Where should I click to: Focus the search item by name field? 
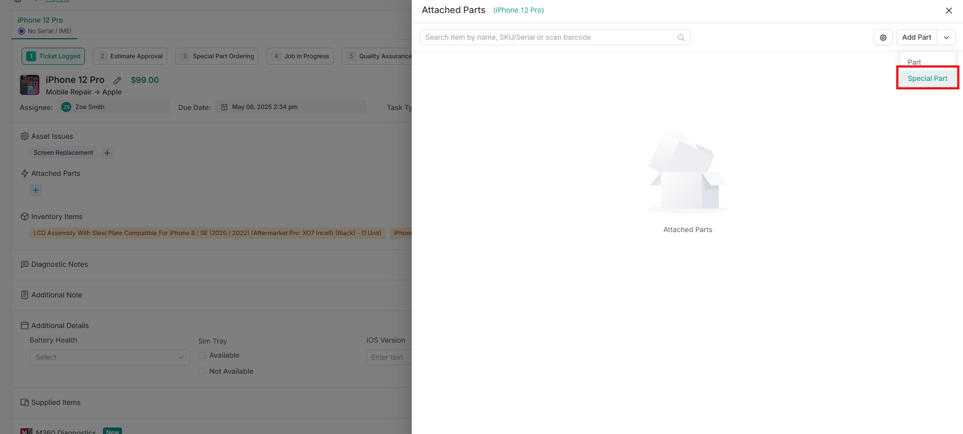555,37
